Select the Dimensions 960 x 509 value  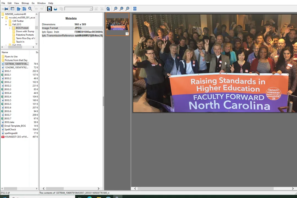tap(80, 24)
